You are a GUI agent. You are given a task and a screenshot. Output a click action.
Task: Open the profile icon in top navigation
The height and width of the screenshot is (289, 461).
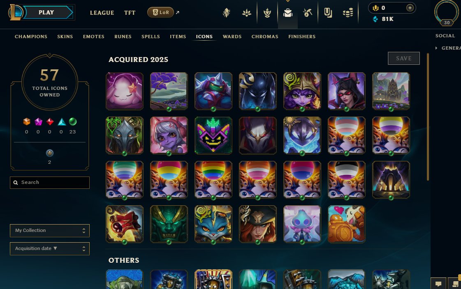pos(446,12)
